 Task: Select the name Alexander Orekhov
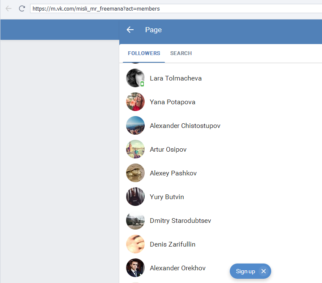click(178, 268)
